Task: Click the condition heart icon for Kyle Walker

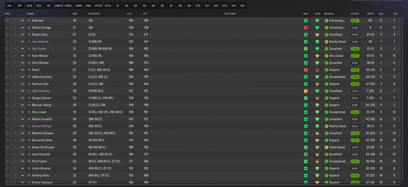Action: pos(317,56)
